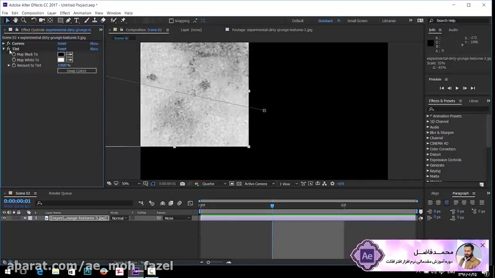The height and width of the screenshot is (278, 495).
Task: Select the Selection tool arrow
Action: click(8, 20)
